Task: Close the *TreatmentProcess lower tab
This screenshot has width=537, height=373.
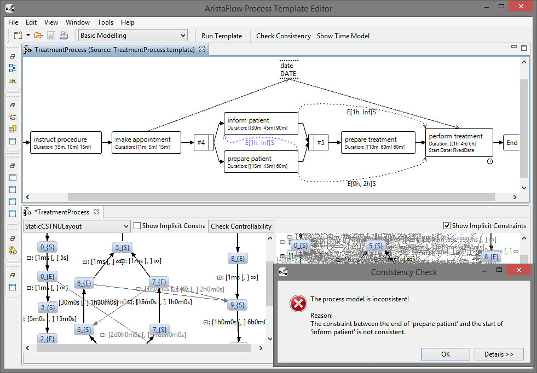Action: (96, 212)
